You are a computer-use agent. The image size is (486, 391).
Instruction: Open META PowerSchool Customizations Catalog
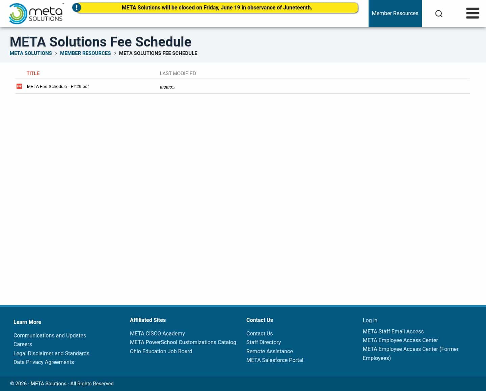pyautogui.click(x=183, y=342)
